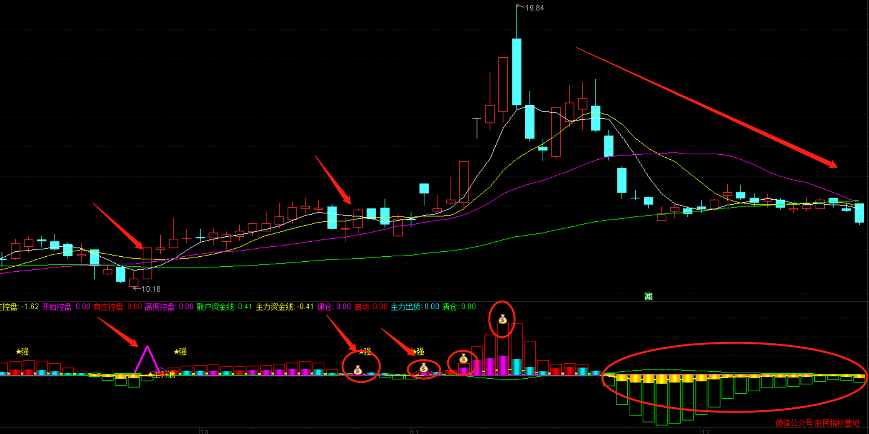The width and height of the screenshot is (869, 434).
Task: Click third money bag above magenta bar
Action: click(463, 358)
